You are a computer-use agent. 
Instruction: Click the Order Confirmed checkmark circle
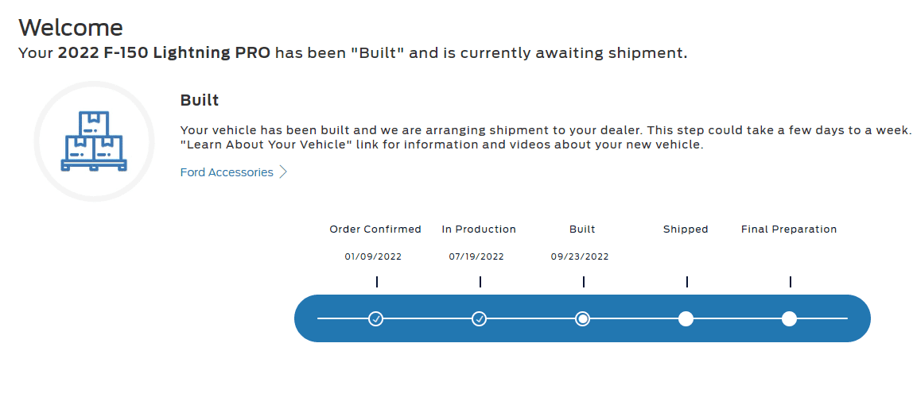[x=376, y=318]
